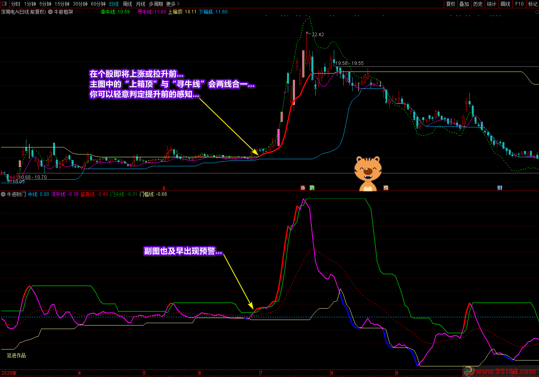Click the 寻牛线: 11.60 readout
The width and height of the screenshot is (539, 377).
(152, 12)
